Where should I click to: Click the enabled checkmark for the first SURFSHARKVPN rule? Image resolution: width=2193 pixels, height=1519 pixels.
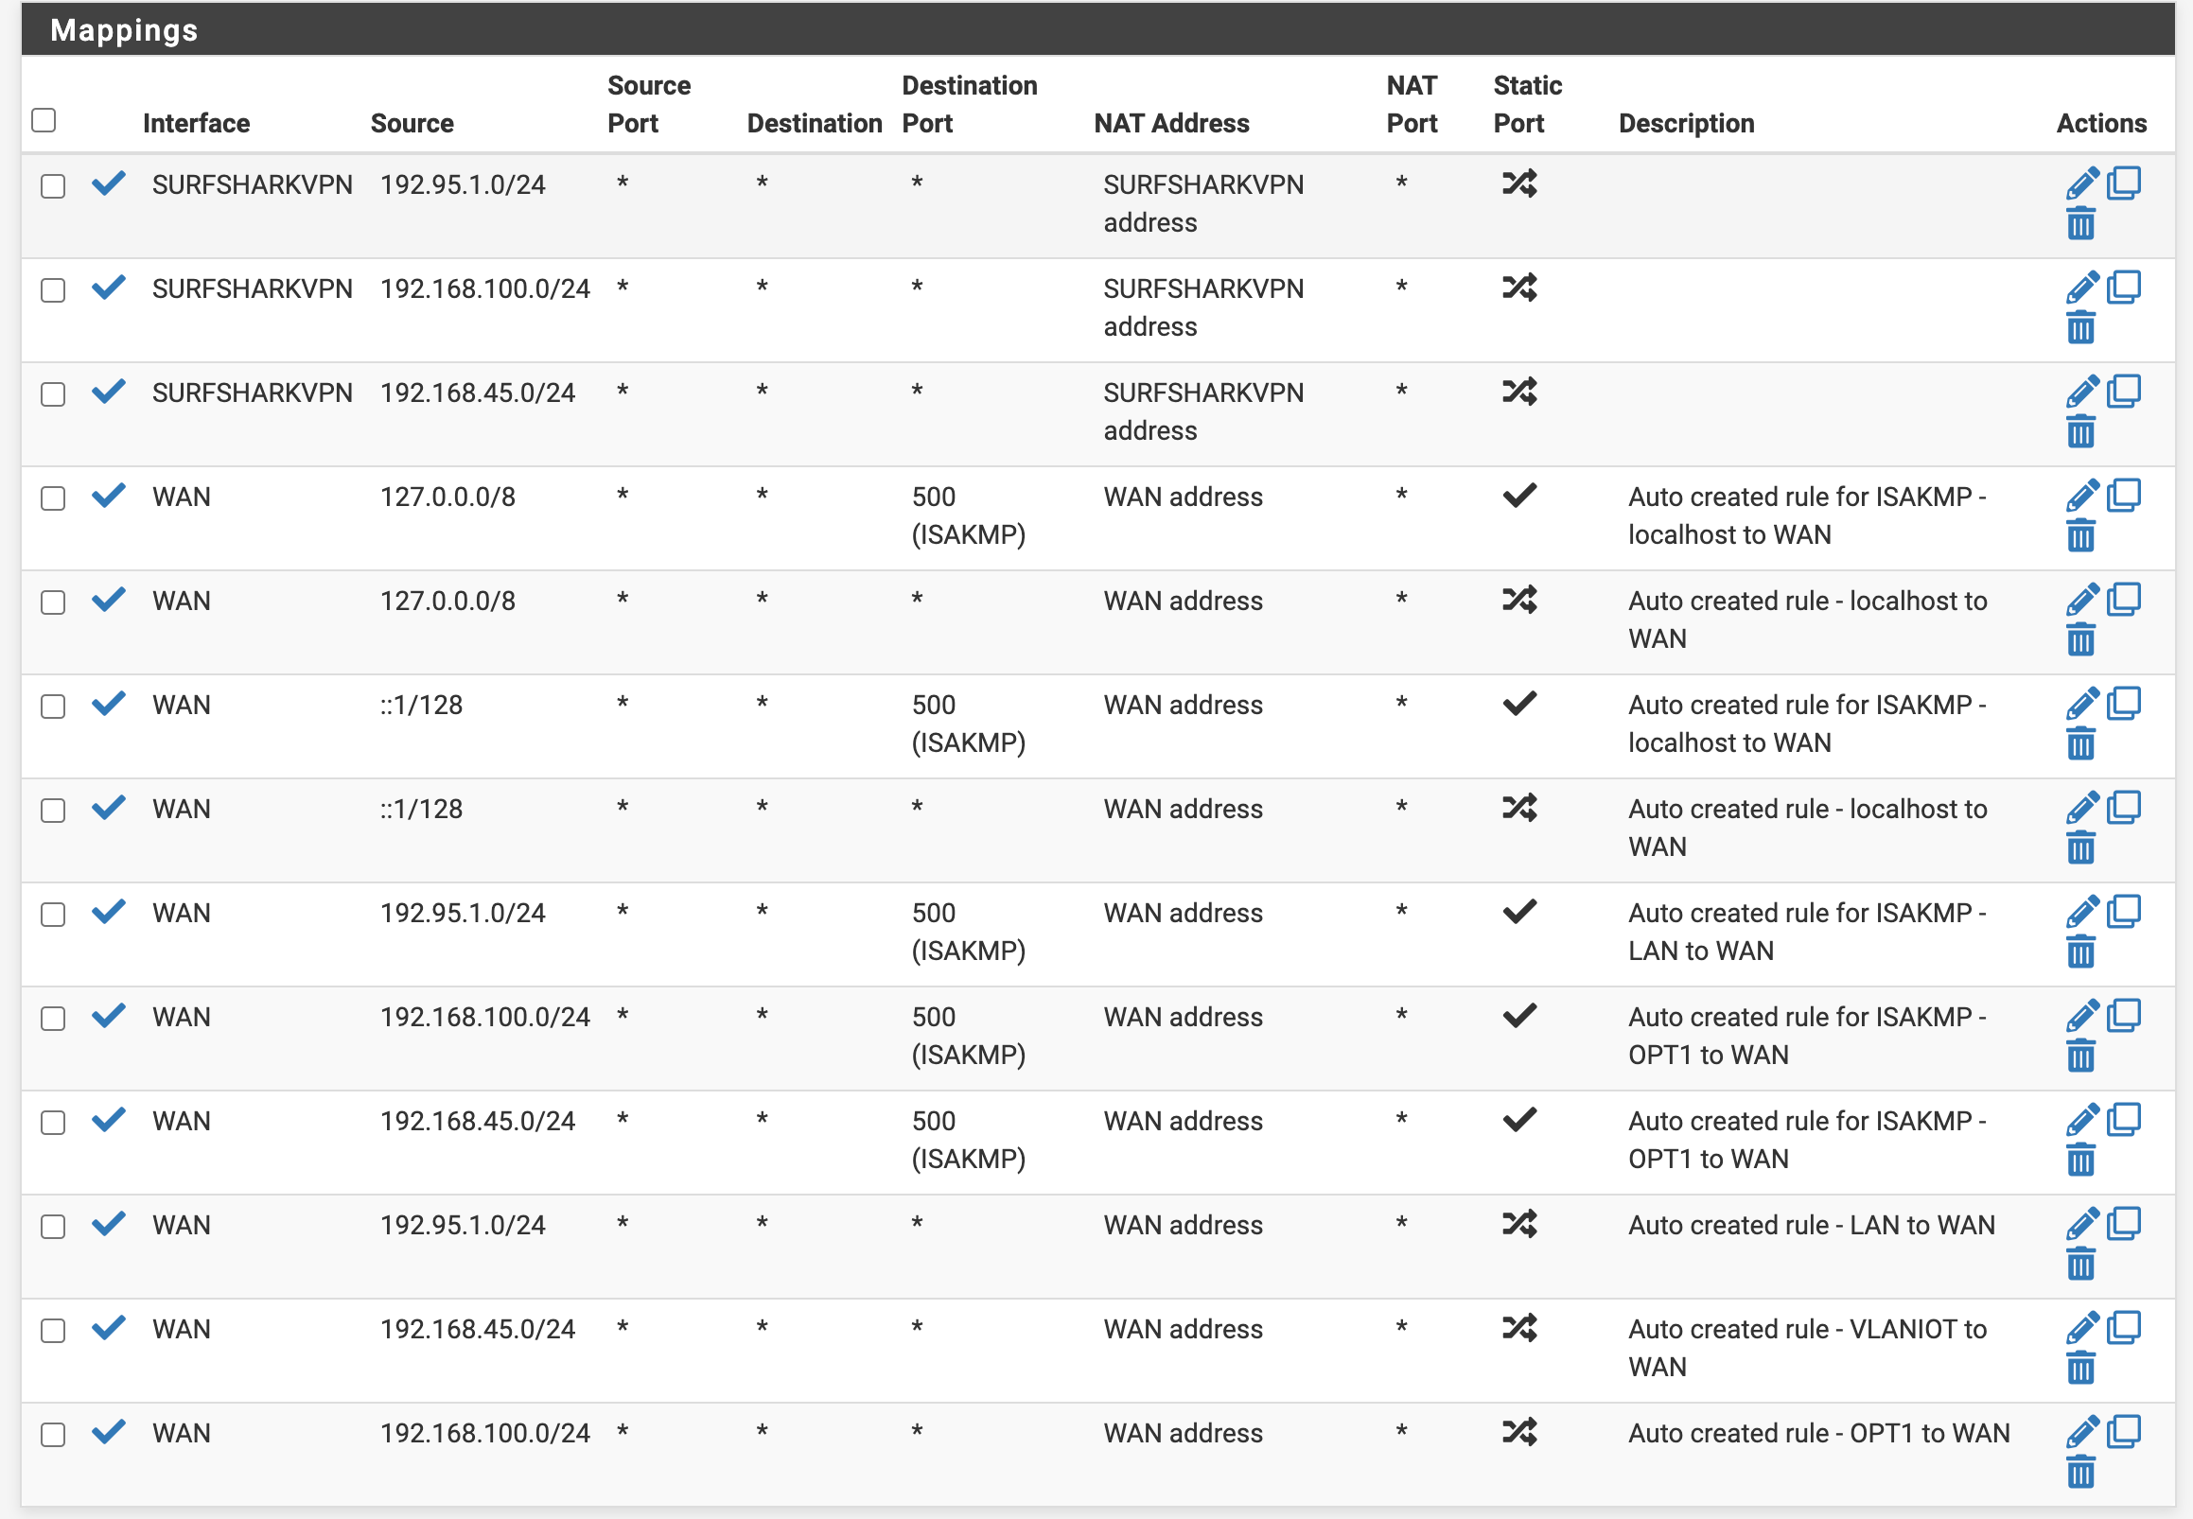[110, 183]
